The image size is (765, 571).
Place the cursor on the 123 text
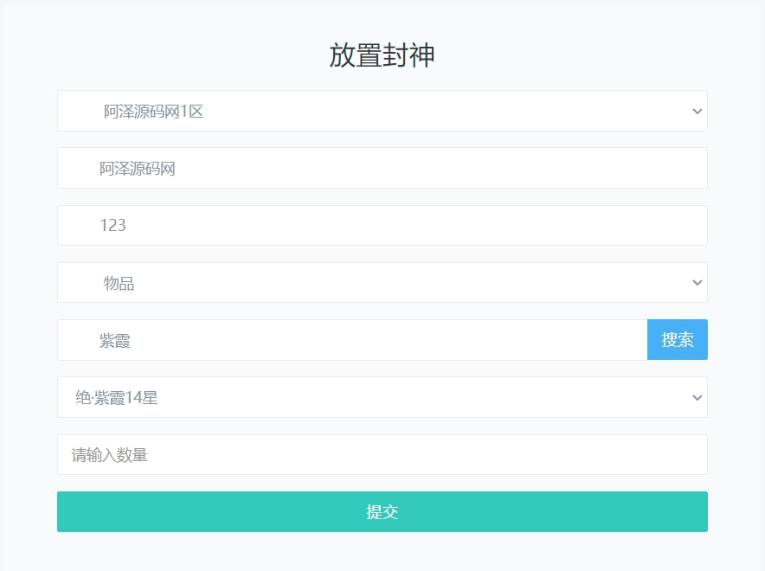[113, 226]
